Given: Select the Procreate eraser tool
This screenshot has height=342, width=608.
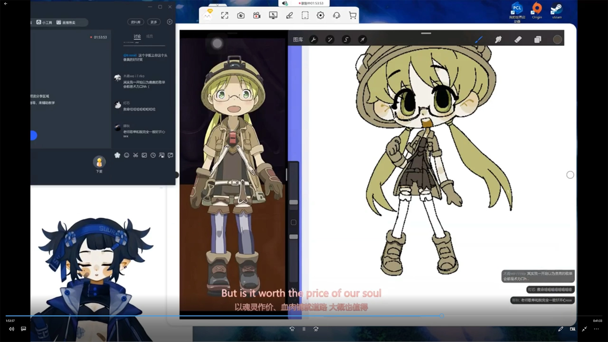Looking at the screenshot, I should pyautogui.click(x=518, y=40).
